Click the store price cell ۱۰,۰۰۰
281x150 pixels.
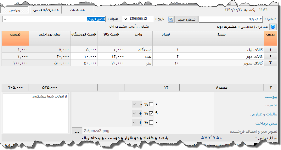(x=84, y=56)
